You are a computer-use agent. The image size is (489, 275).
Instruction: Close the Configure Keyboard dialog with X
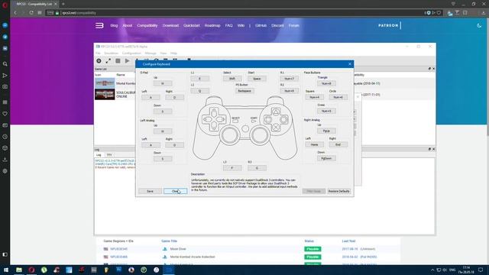350,64
